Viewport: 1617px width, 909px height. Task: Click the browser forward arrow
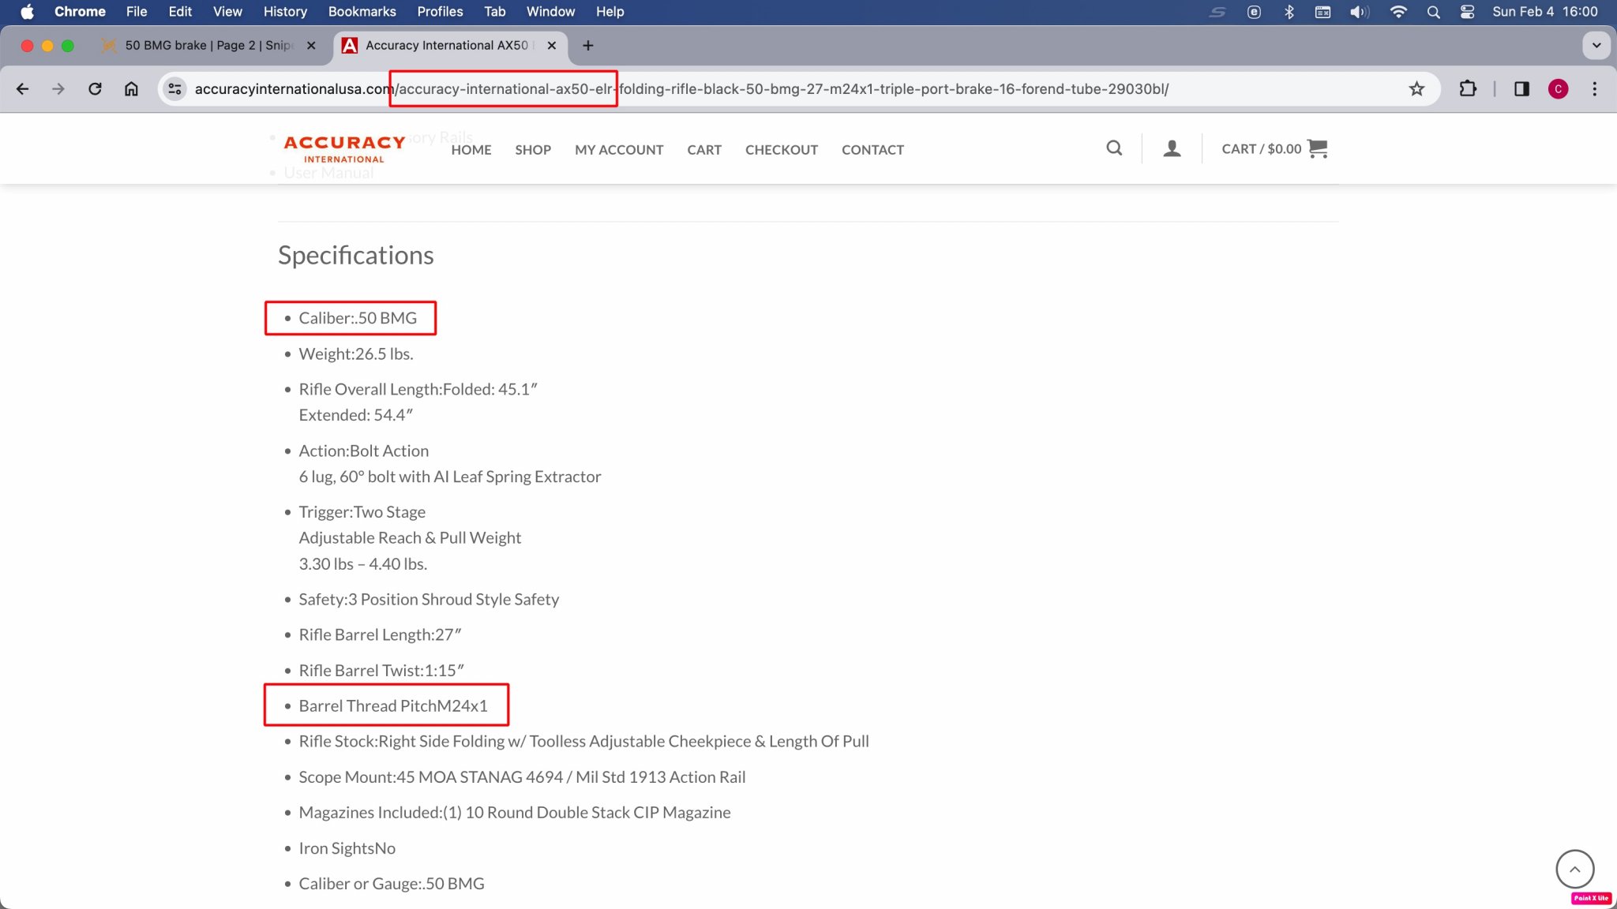(x=58, y=89)
